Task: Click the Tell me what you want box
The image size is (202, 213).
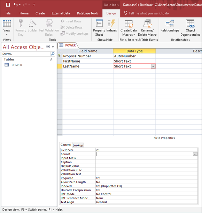Action: click(149, 13)
